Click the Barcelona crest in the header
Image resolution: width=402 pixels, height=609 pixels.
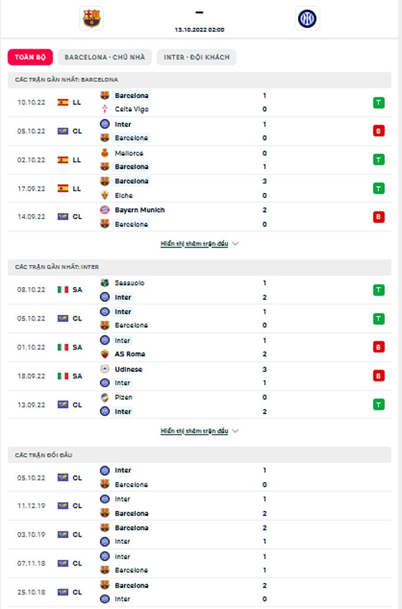(x=91, y=18)
